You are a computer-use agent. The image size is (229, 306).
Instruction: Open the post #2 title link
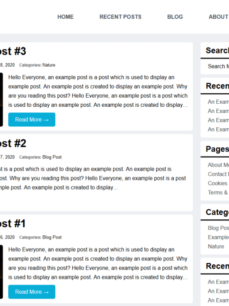coord(13,143)
